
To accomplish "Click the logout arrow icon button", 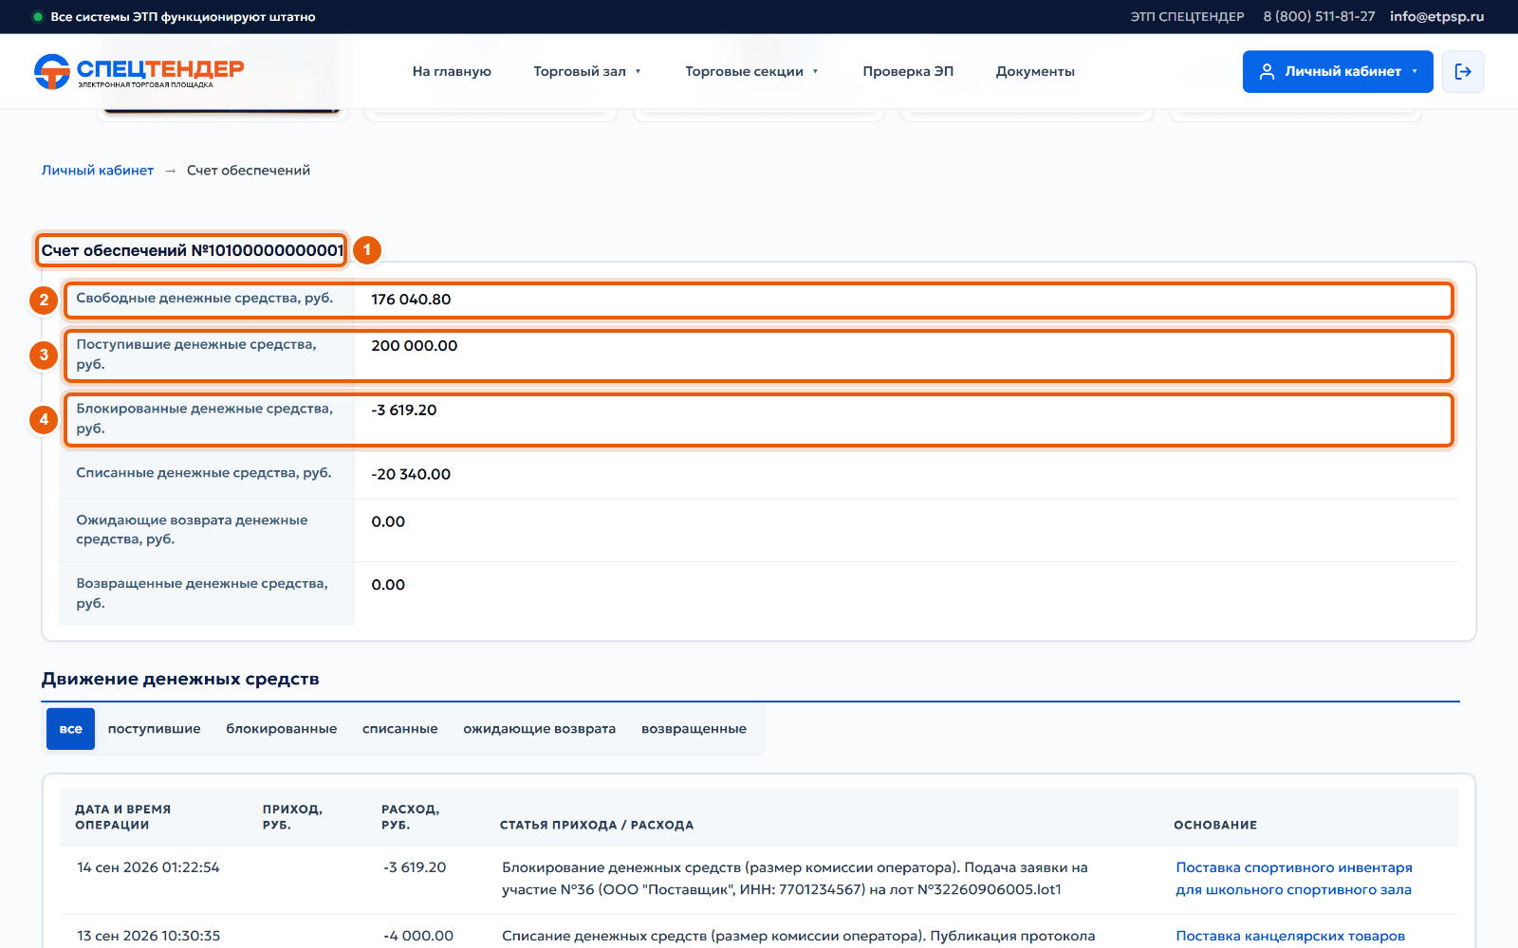I will (1463, 71).
